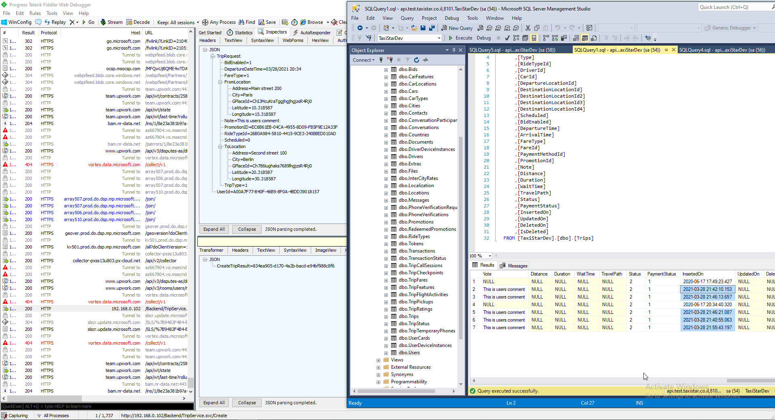Click Save in the Fiddler toolbar
This screenshot has height=420, width=775.
267,22
